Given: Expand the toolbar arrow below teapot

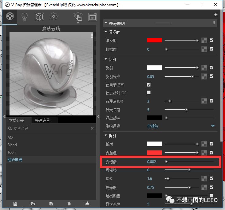Looking at the screenshot, I should click(78, 23).
